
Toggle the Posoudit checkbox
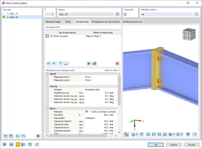click(x=125, y=14)
